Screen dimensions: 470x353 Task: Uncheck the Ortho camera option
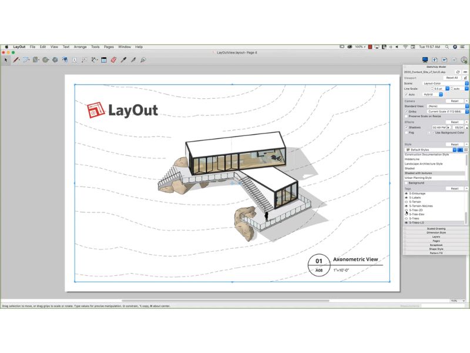(x=406, y=111)
